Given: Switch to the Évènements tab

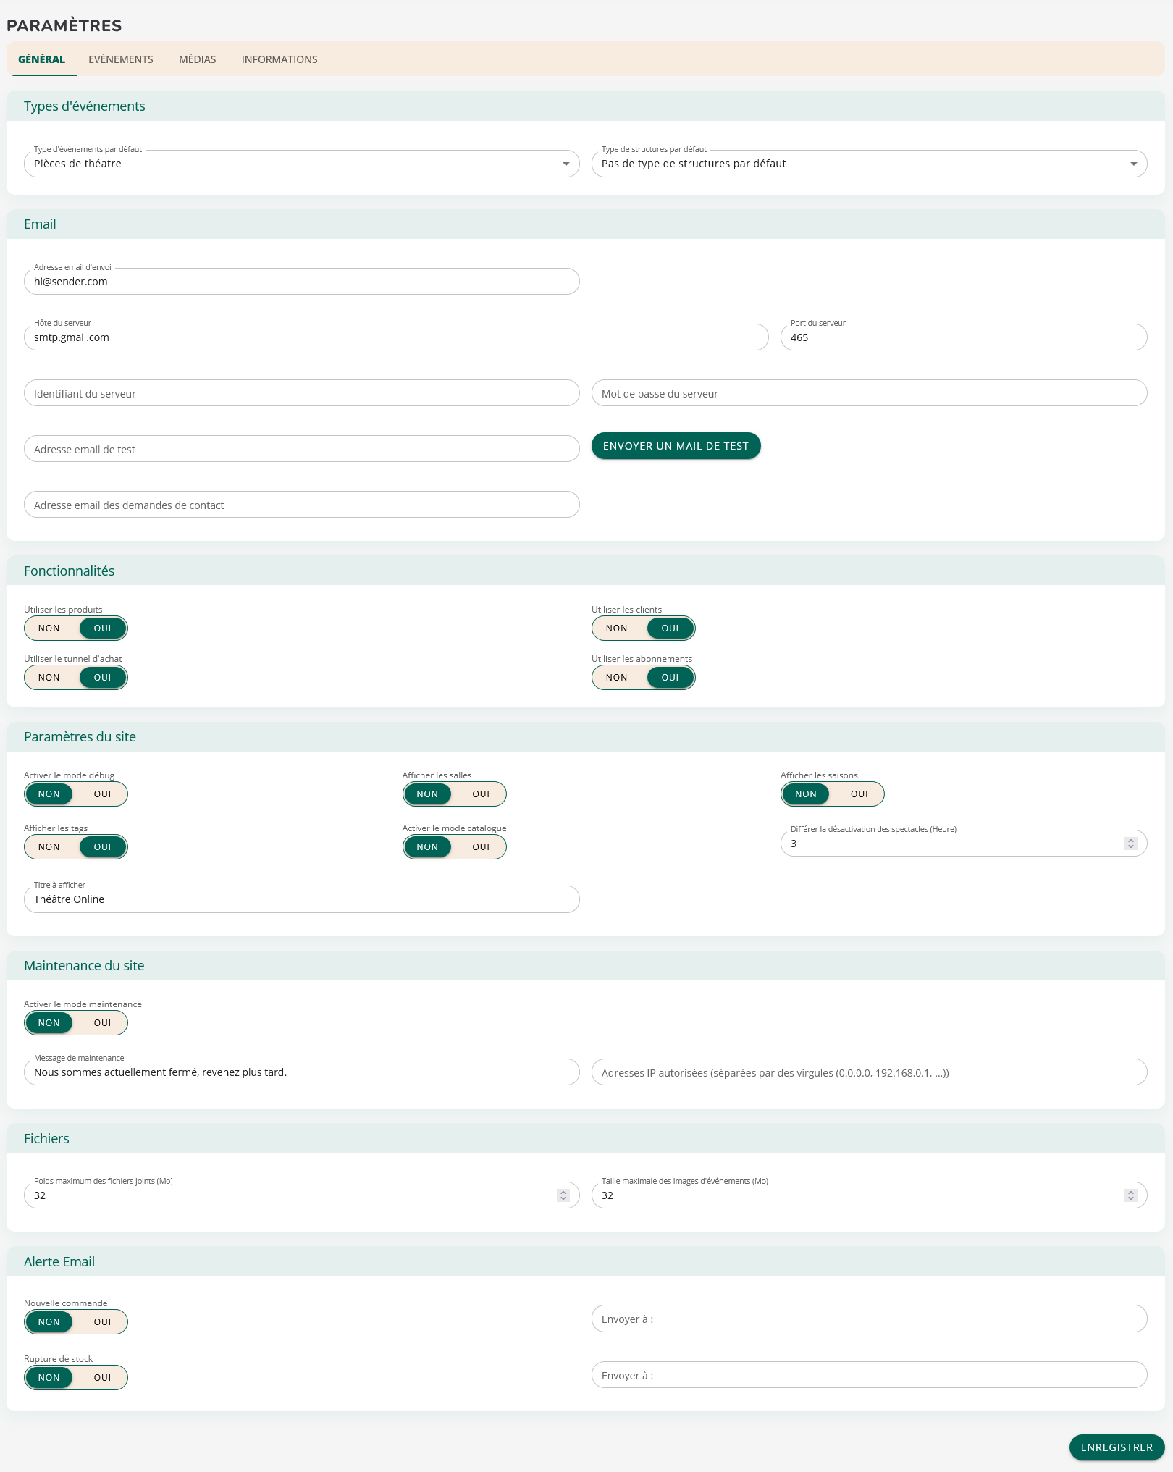Looking at the screenshot, I should (121, 59).
